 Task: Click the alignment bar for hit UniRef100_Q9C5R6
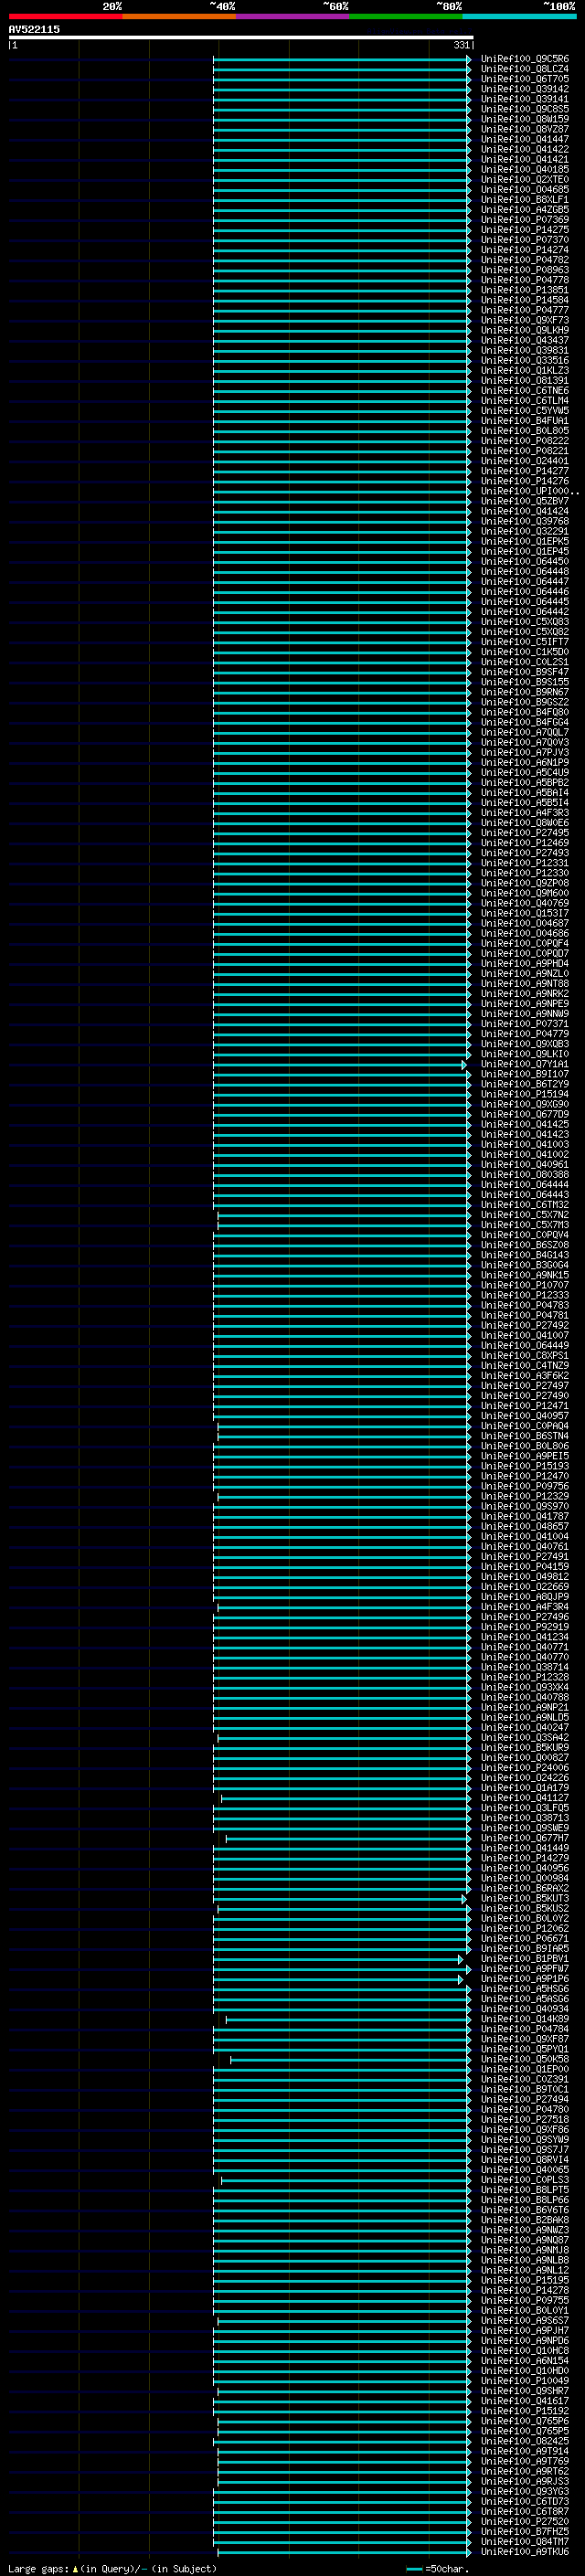[x=341, y=59]
